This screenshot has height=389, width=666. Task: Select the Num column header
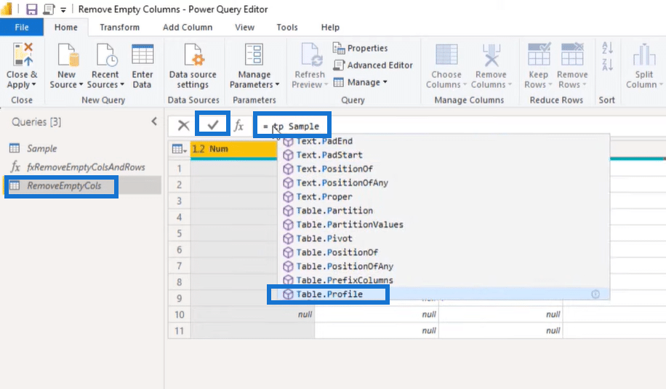pyautogui.click(x=233, y=149)
